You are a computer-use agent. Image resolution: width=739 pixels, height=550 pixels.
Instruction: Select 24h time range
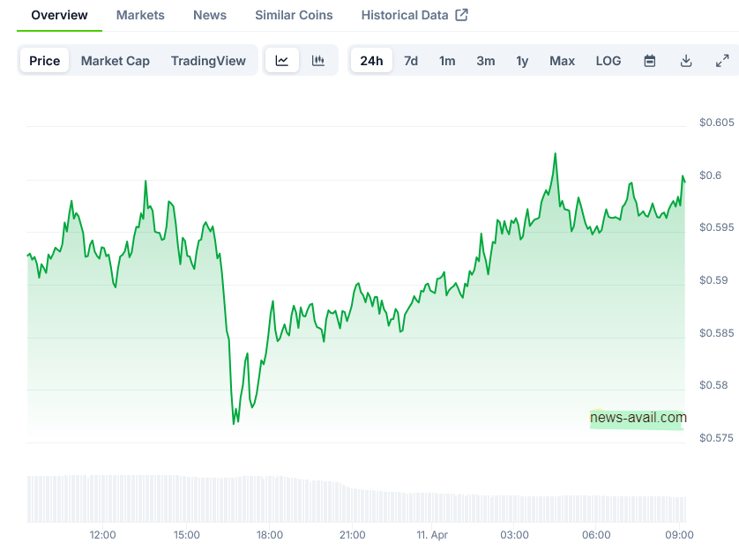coord(372,61)
